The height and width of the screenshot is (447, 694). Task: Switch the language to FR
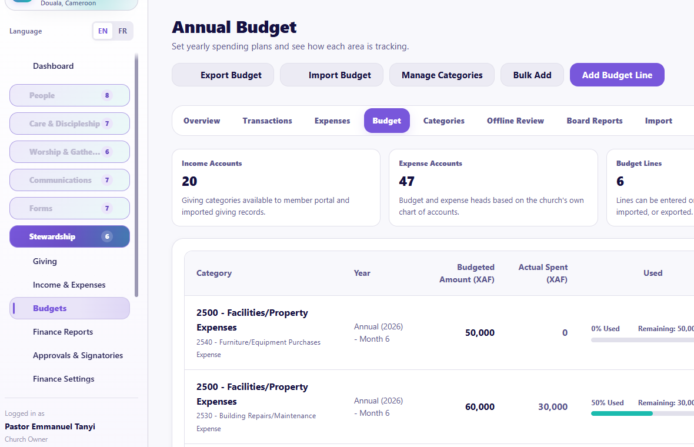coord(122,31)
